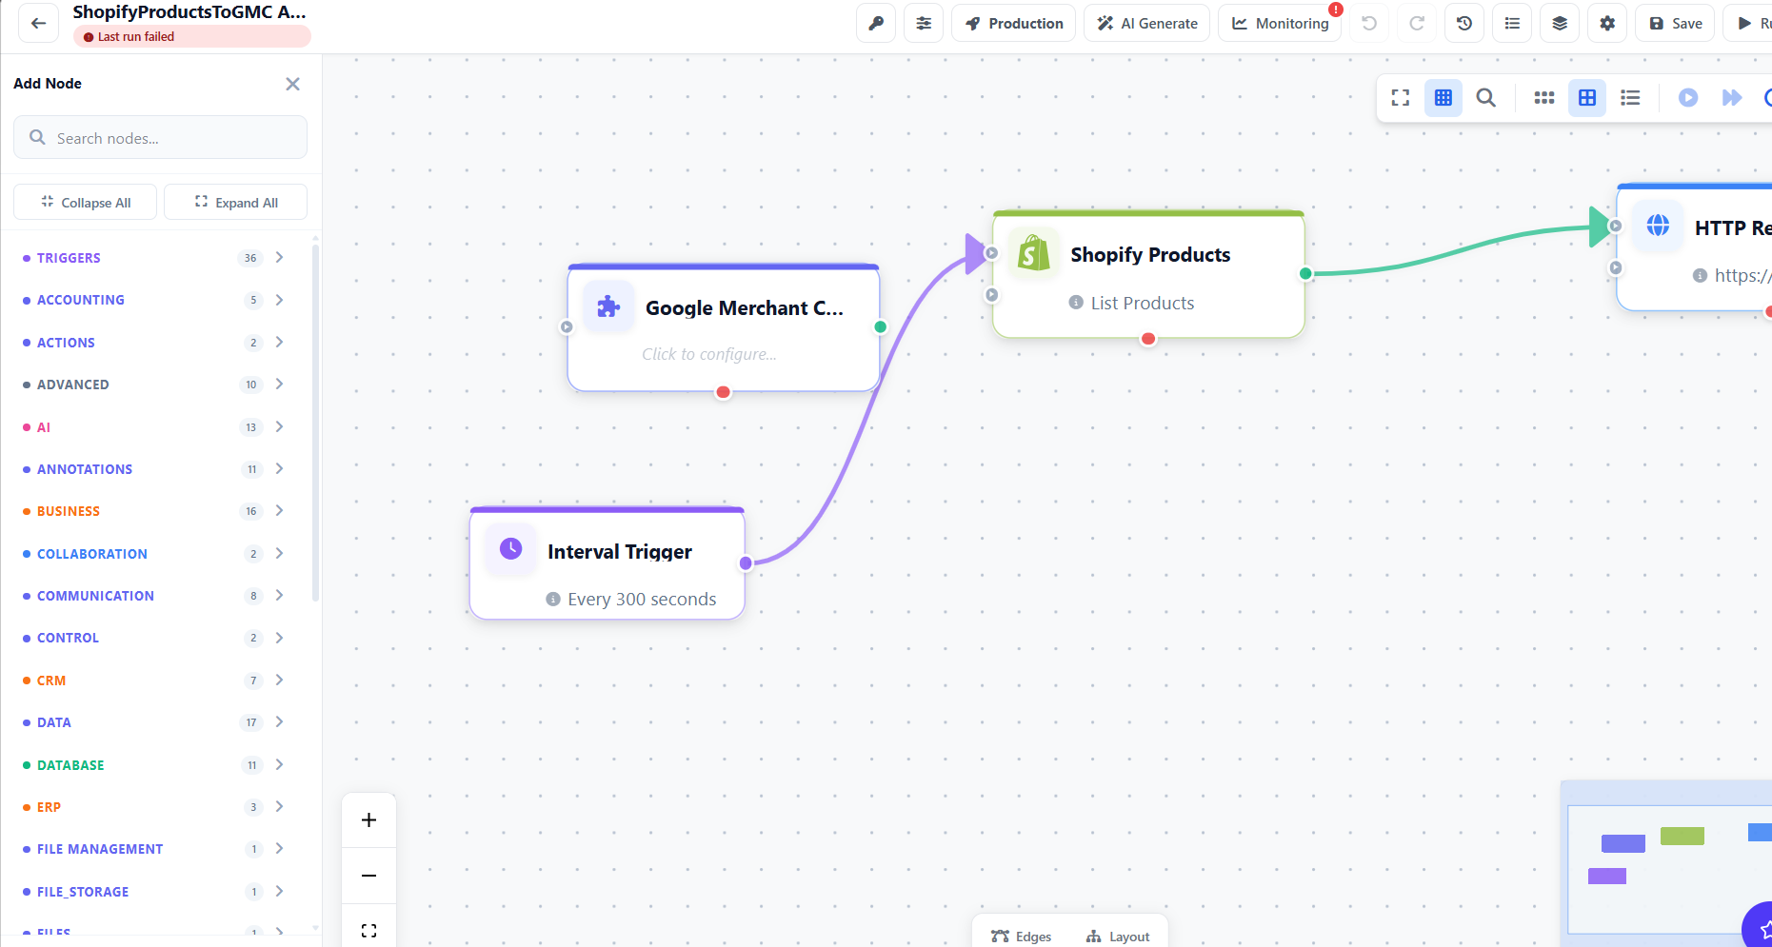Click the Interval Trigger clock icon

tap(510, 549)
